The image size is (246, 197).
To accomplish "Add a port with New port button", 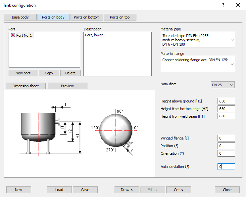I will pos(23,73).
